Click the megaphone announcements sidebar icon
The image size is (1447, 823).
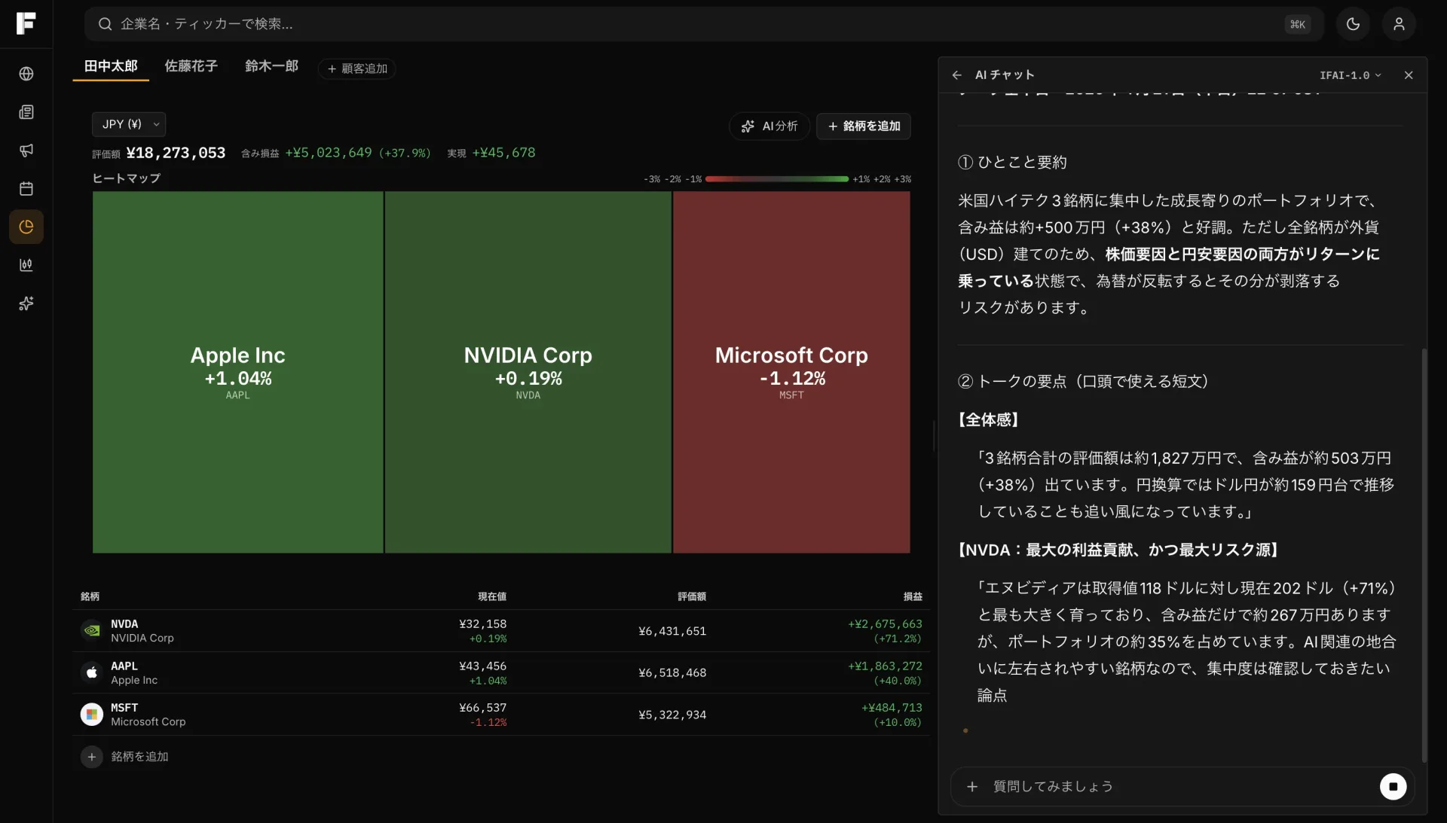pyautogui.click(x=26, y=151)
